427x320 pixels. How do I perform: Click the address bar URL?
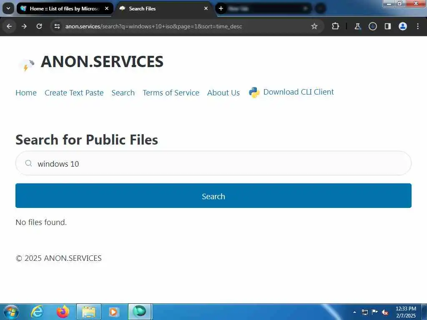coord(153,26)
